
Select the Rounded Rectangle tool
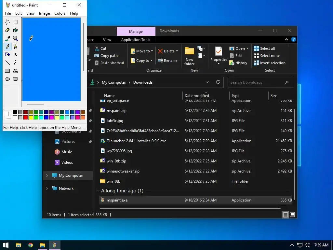click(x=16, y=79)
